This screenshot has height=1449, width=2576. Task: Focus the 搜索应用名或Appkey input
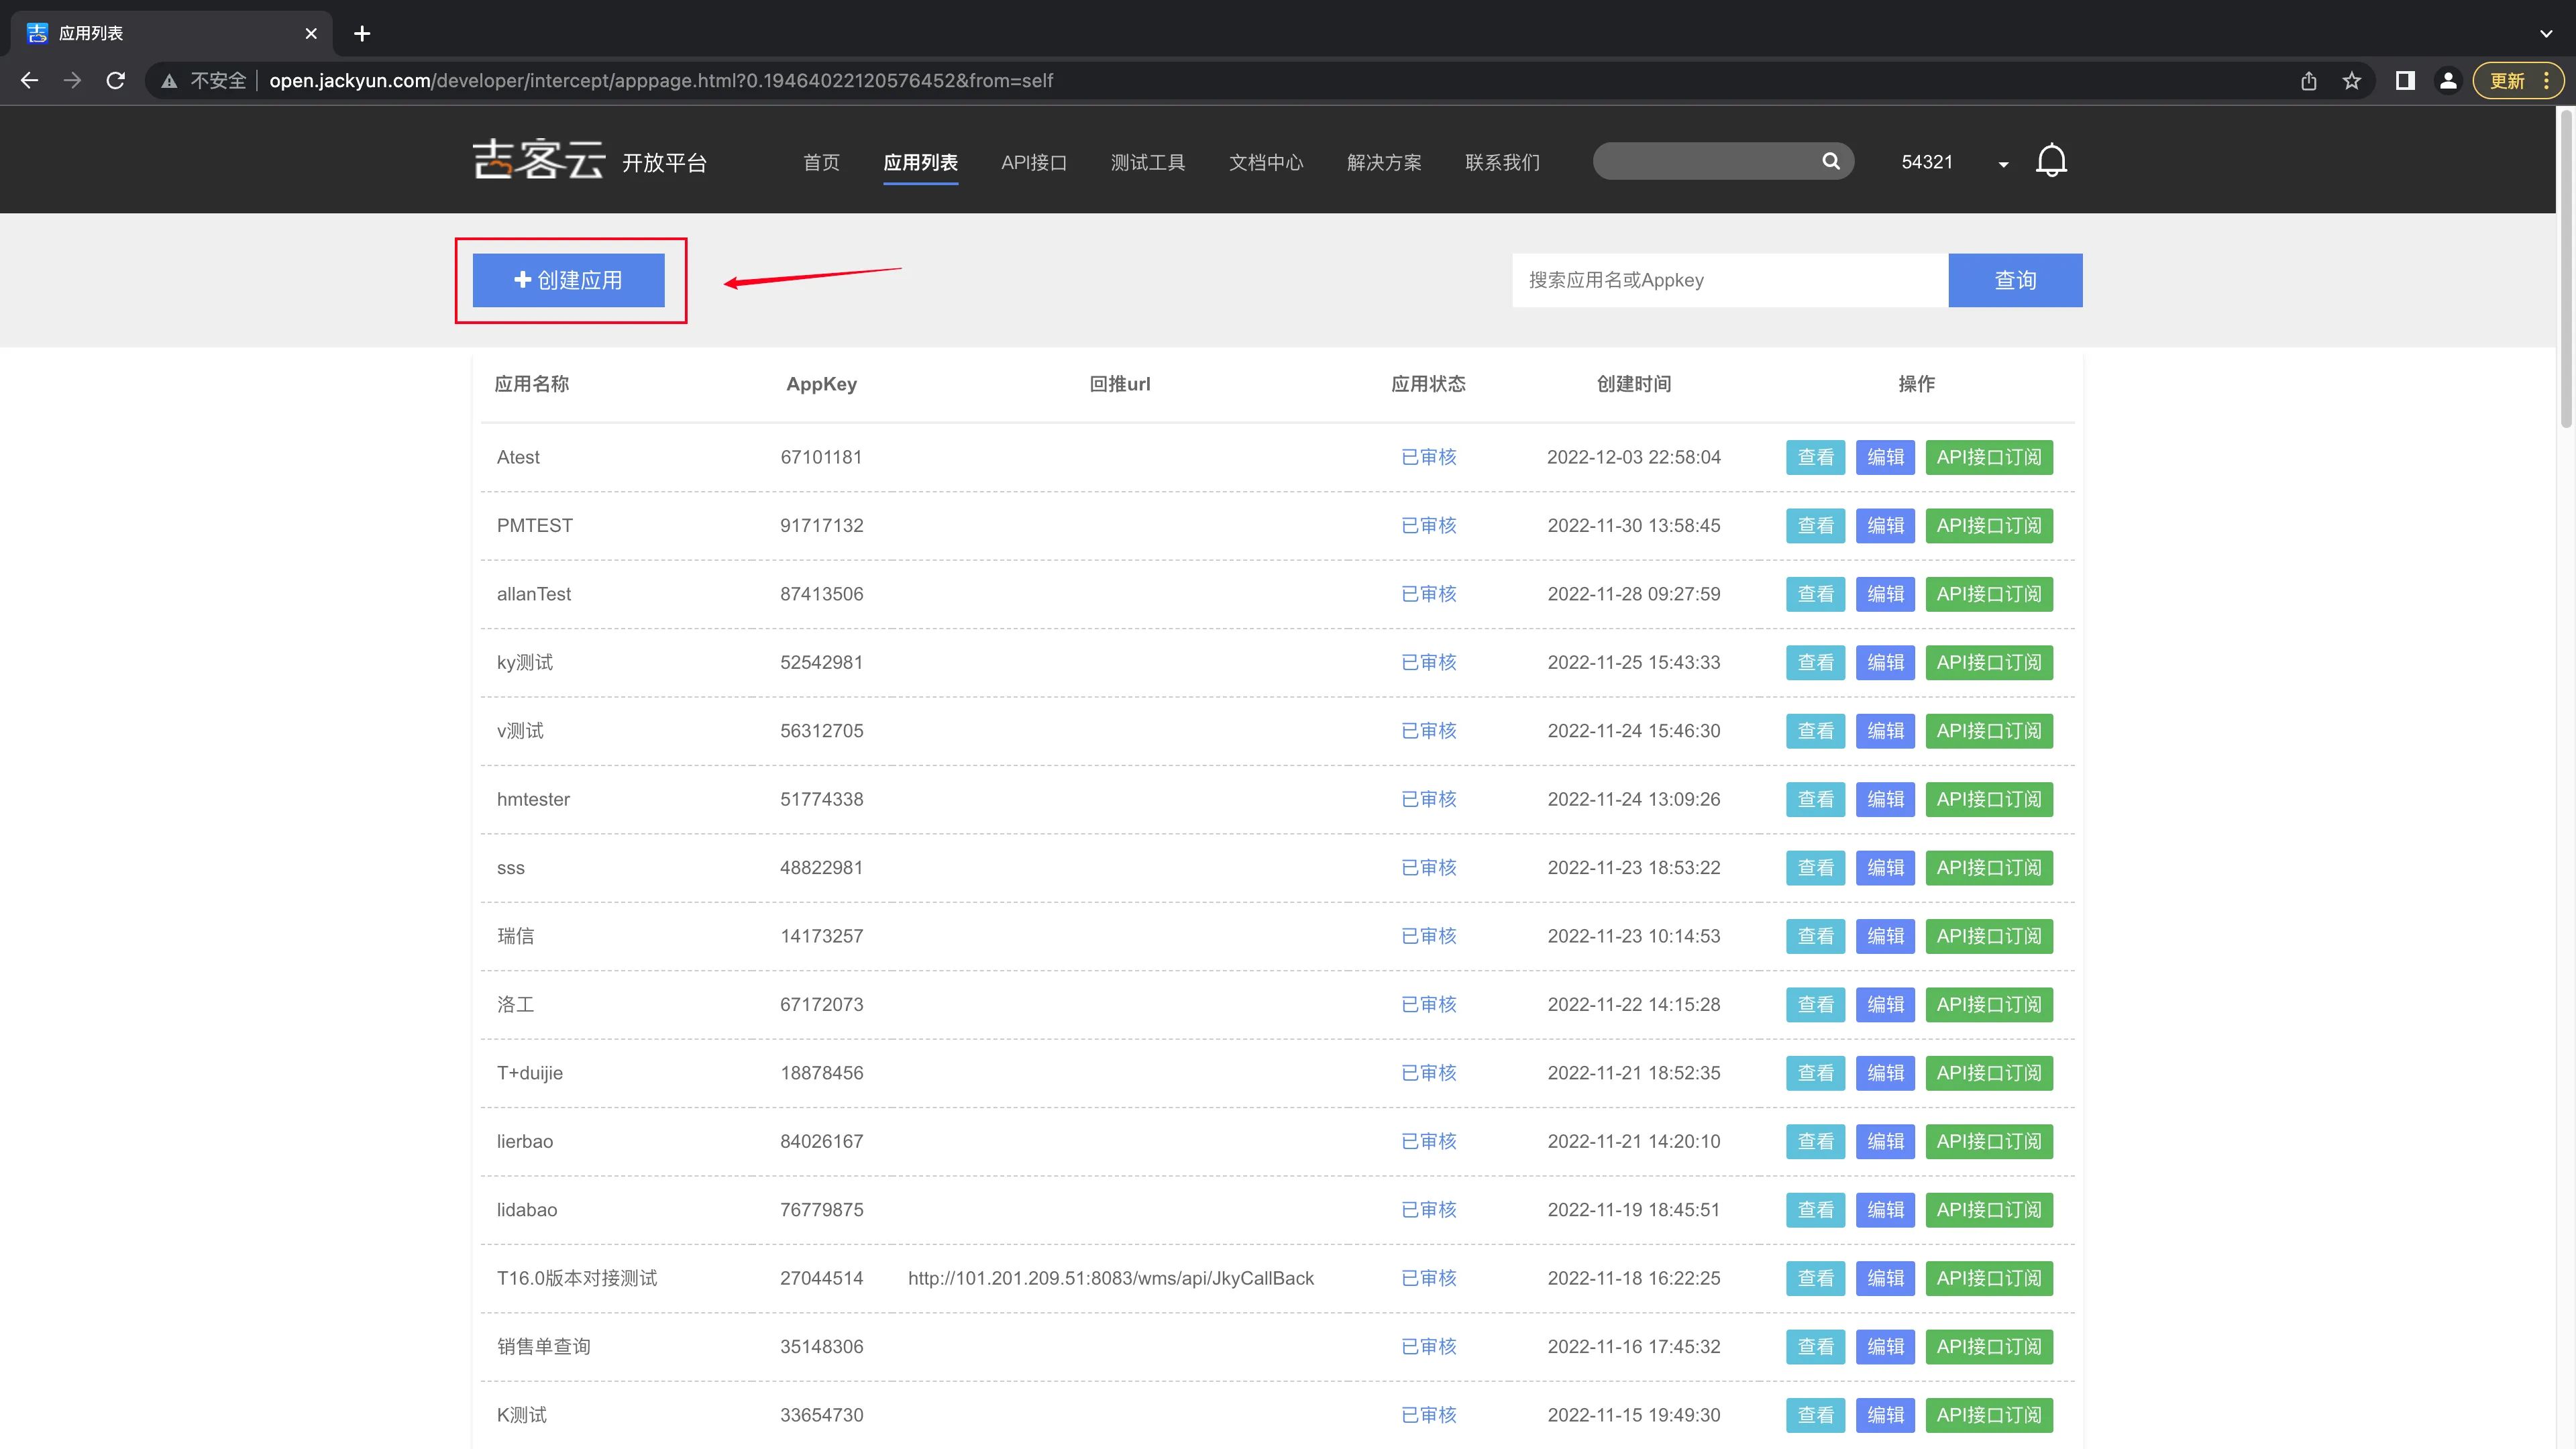(1730, 280)
